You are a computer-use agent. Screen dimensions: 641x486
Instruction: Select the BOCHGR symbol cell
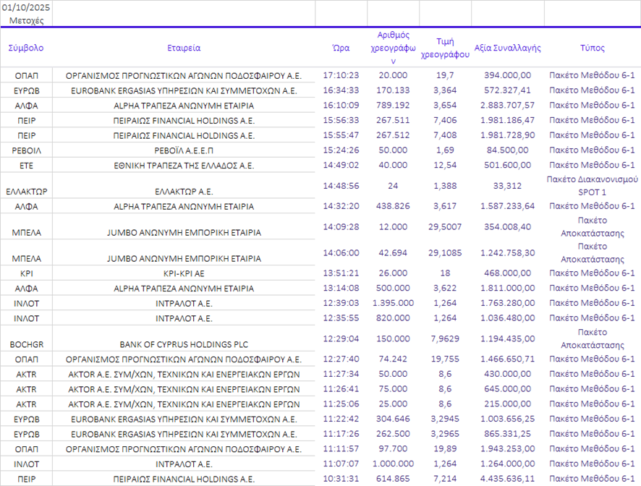[x=26, y=344]
